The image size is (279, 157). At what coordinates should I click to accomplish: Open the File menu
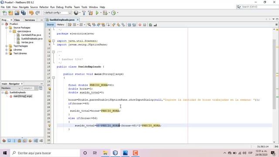(3, 7)
